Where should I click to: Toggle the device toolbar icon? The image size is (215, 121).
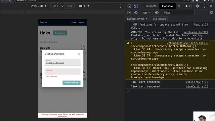click(x=135, y=6)
